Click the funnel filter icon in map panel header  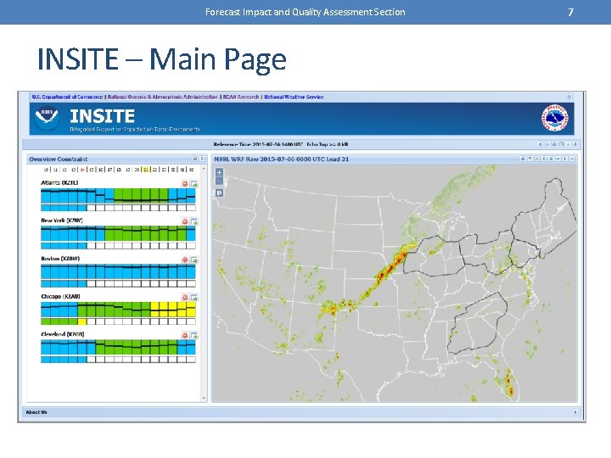(x=530, y=159)
